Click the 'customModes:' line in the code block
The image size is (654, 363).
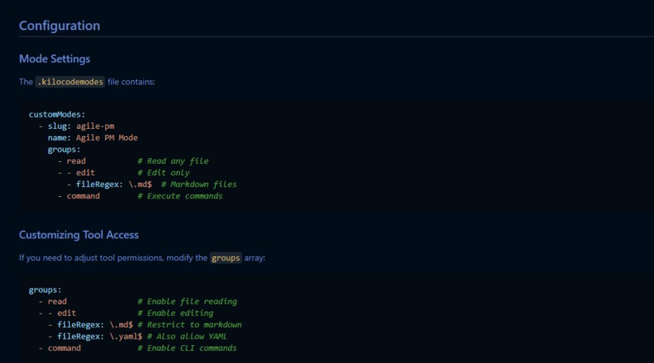click(x=57, y=114)
